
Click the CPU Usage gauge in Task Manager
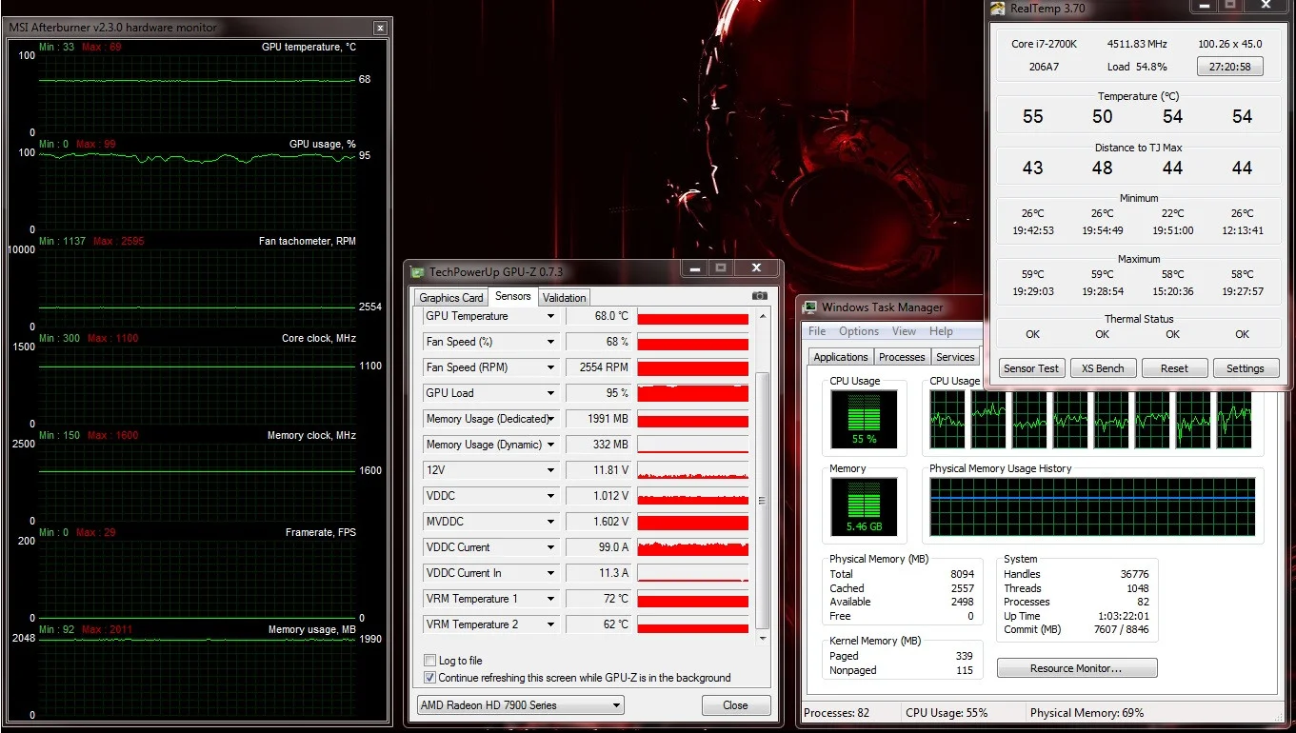click(x=864, y=418)
